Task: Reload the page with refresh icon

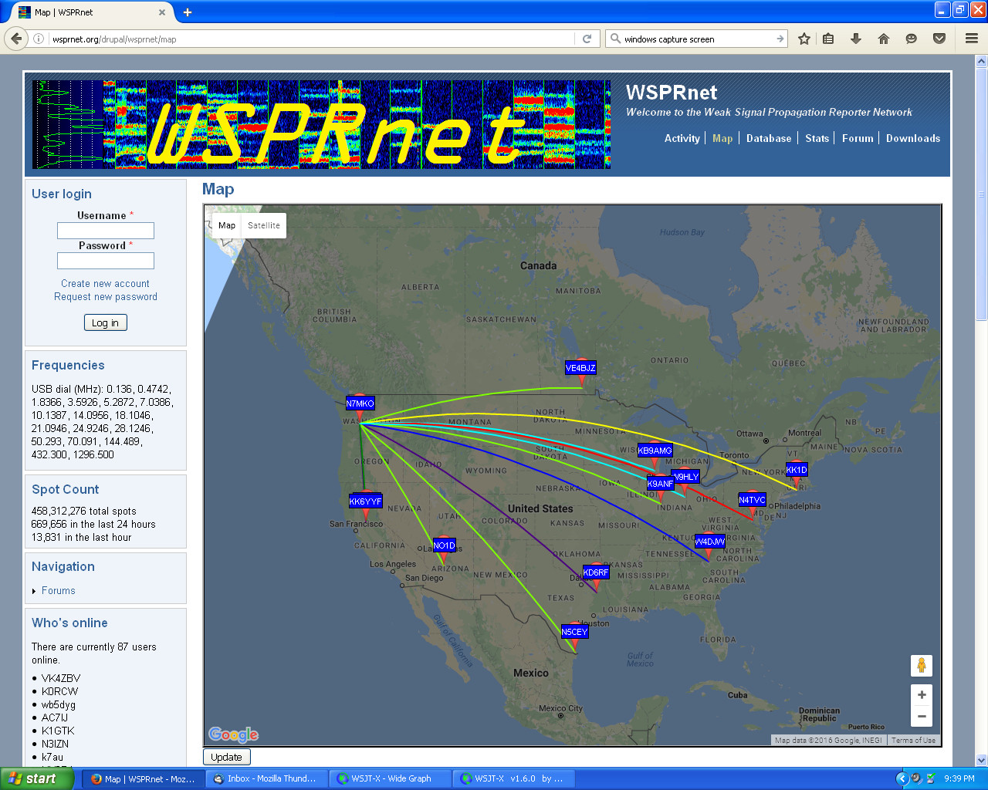Action: pyautogui.click(x=587, y=39)
